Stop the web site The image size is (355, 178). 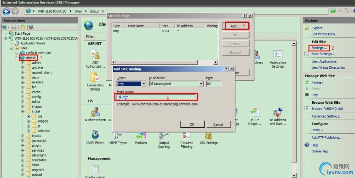click(315, 95)
